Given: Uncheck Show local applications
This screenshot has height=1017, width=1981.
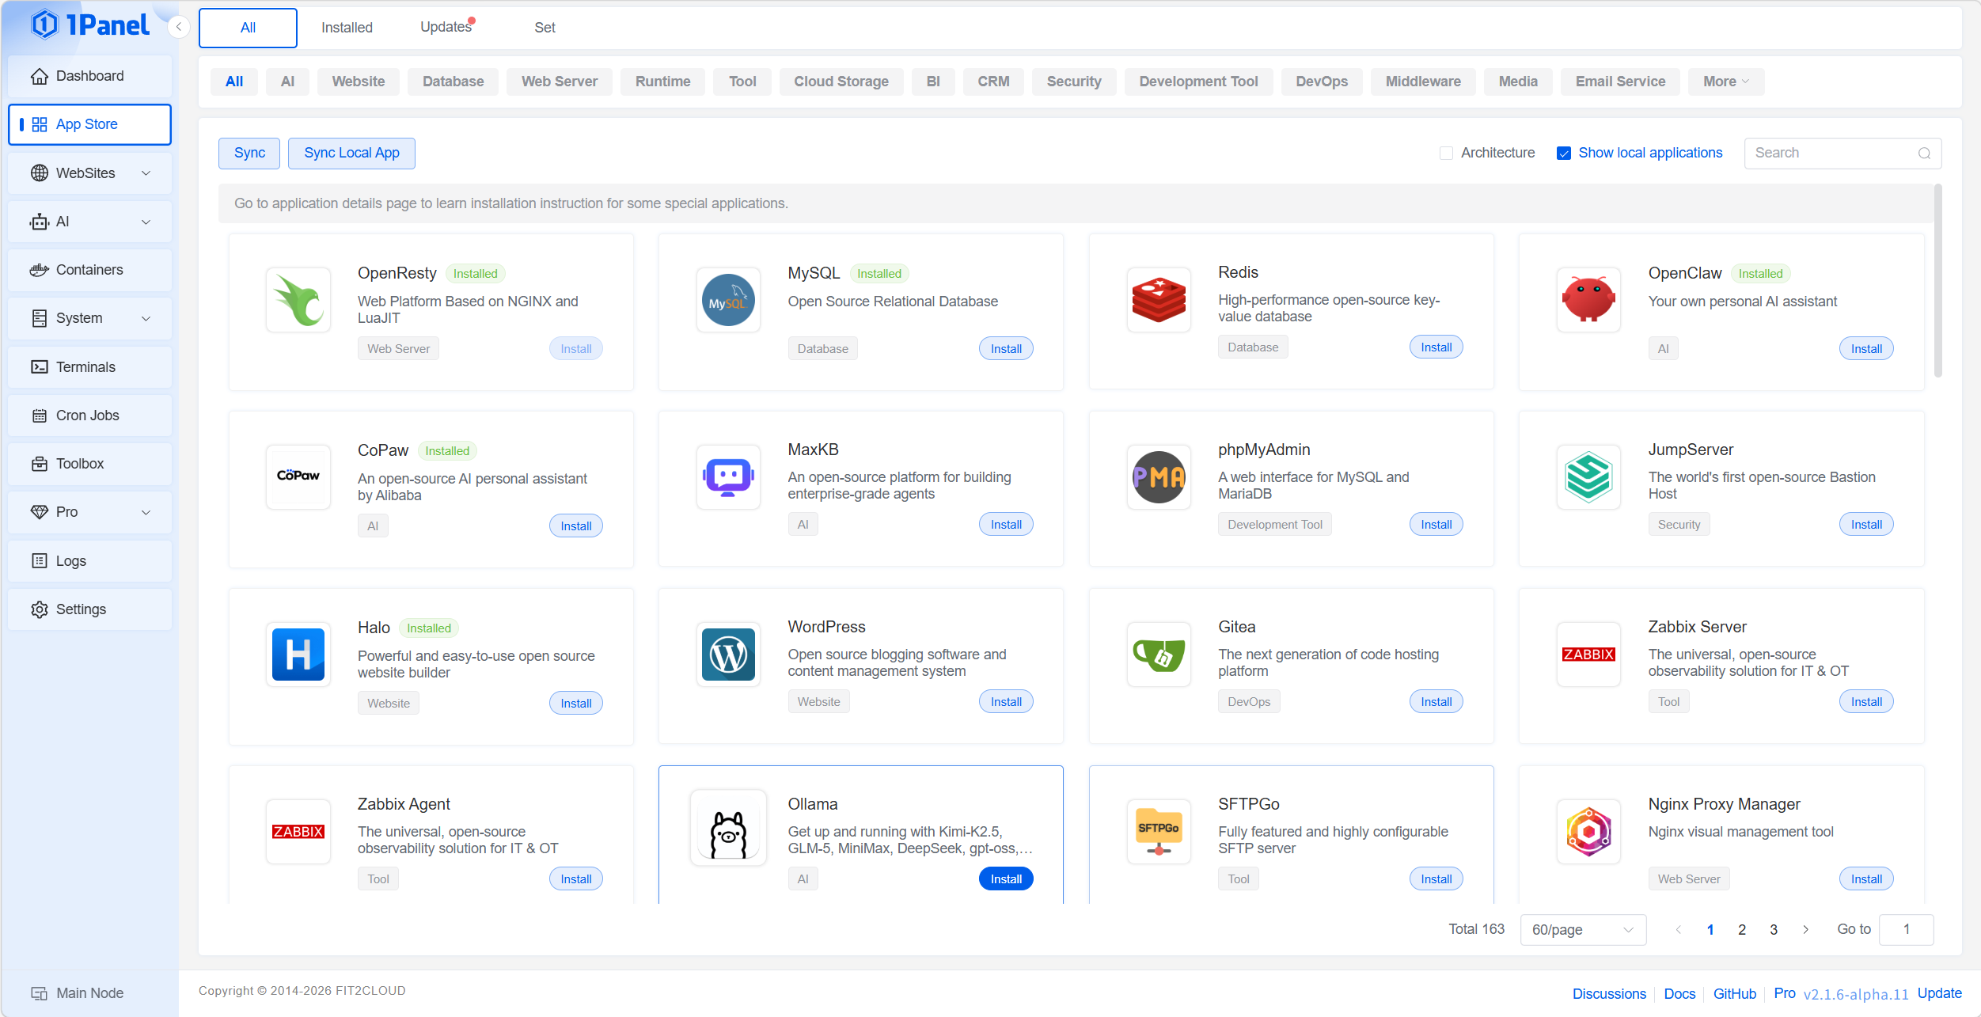Looking at the screenshot, I should click(1563, 153).
